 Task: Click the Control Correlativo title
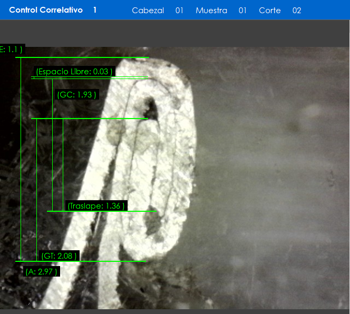point(46,10)
